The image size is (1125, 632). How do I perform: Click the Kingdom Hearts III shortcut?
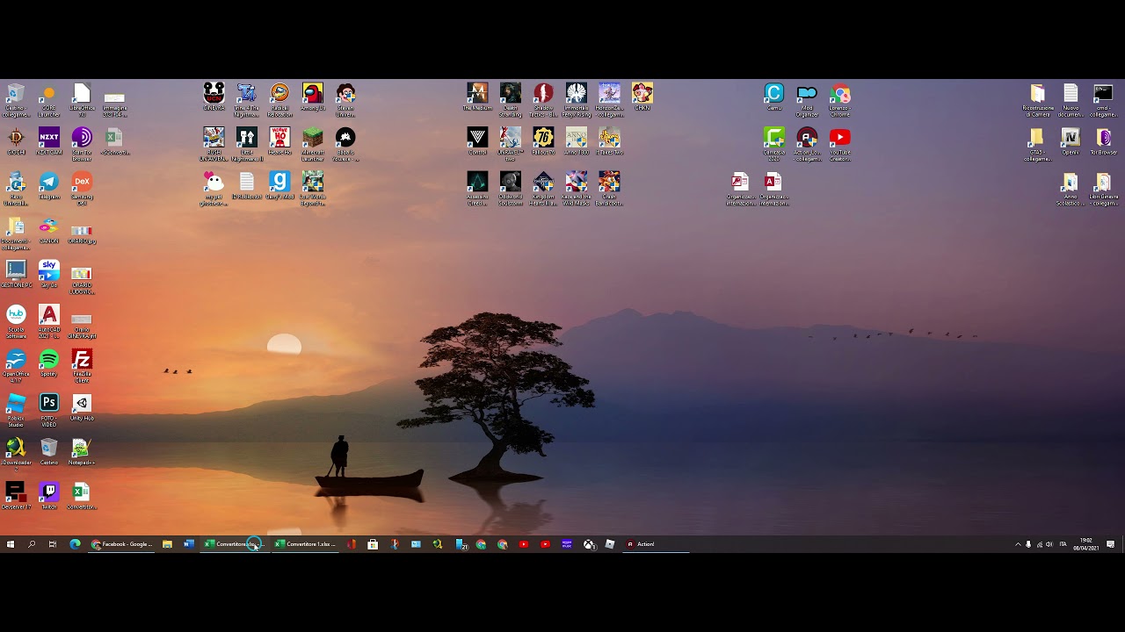[543, 190]
